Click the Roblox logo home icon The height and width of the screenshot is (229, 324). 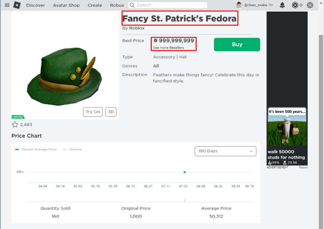tap(17, 5)
